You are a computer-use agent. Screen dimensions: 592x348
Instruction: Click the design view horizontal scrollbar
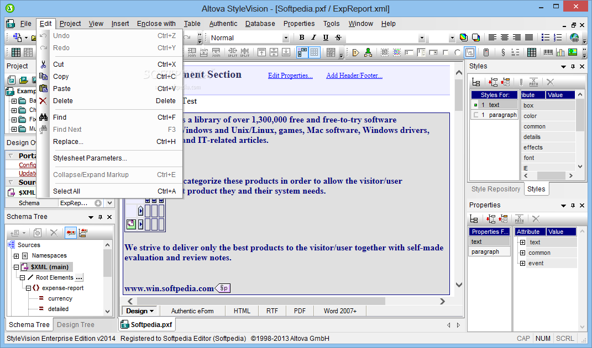(x=261, y=301)
